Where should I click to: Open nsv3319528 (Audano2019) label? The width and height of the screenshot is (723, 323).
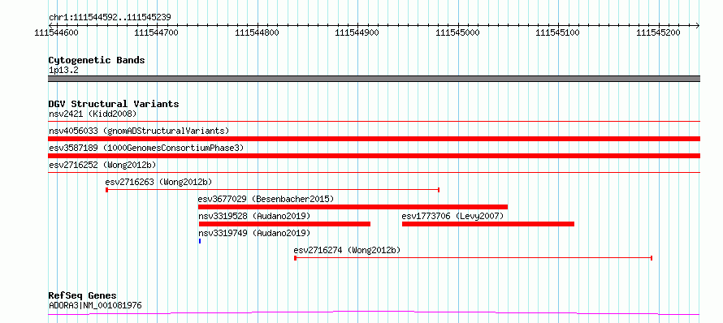coord(254,216)
